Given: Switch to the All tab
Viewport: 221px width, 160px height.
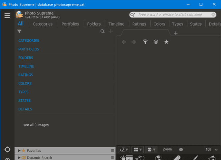Looking at the screenshot, I should coord(21,23).
